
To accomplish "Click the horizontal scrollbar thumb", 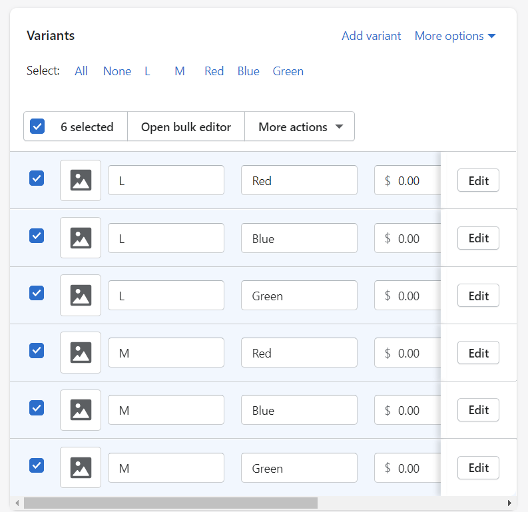I will coord(170,503).
